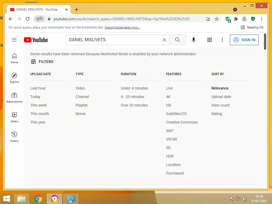Toggle the FILTERS panel
The image size is (272, 204).
(42, 62)
